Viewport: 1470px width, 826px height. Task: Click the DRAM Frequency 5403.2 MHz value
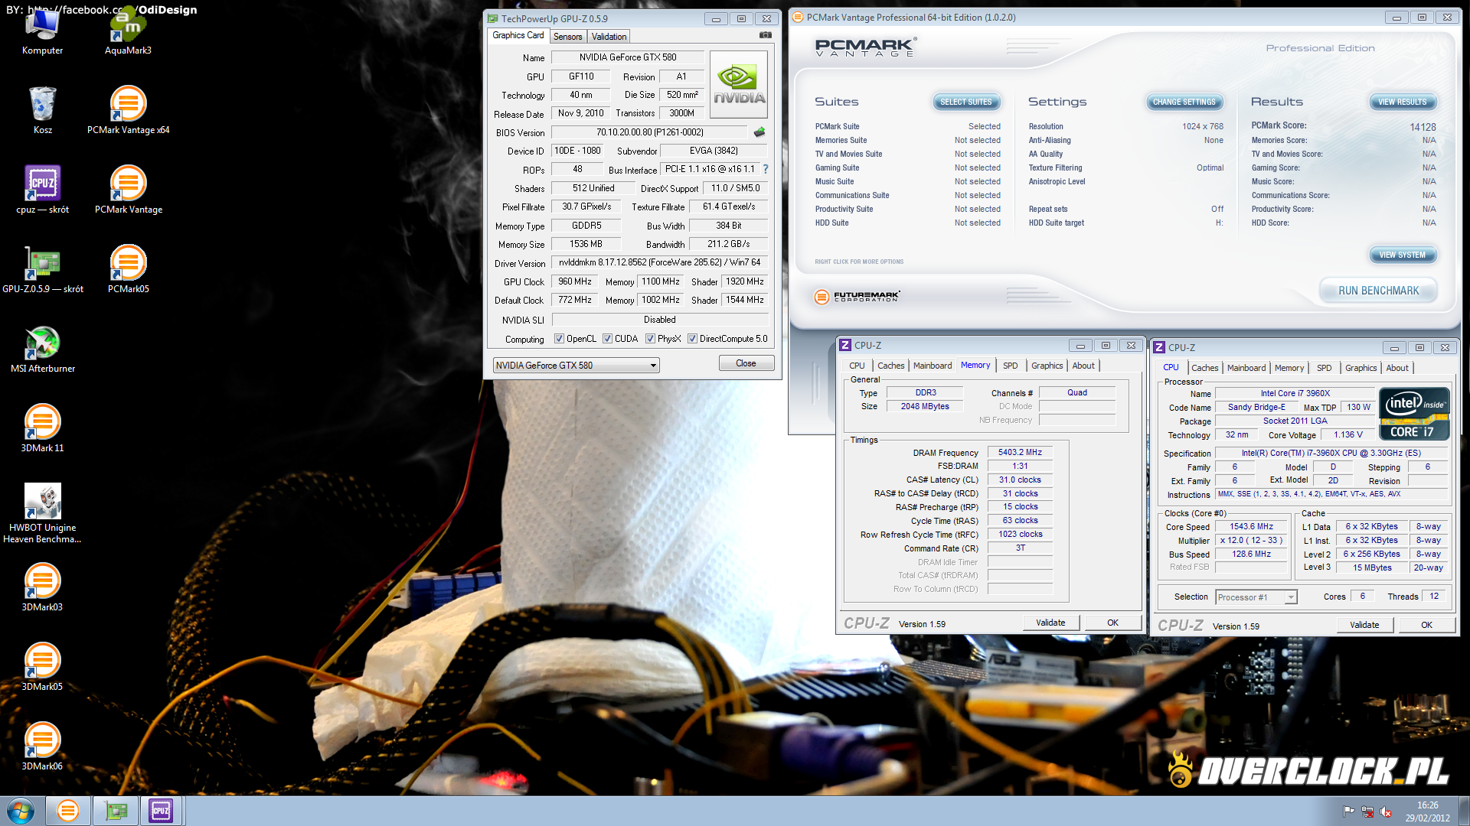[x=1020, y=452]
